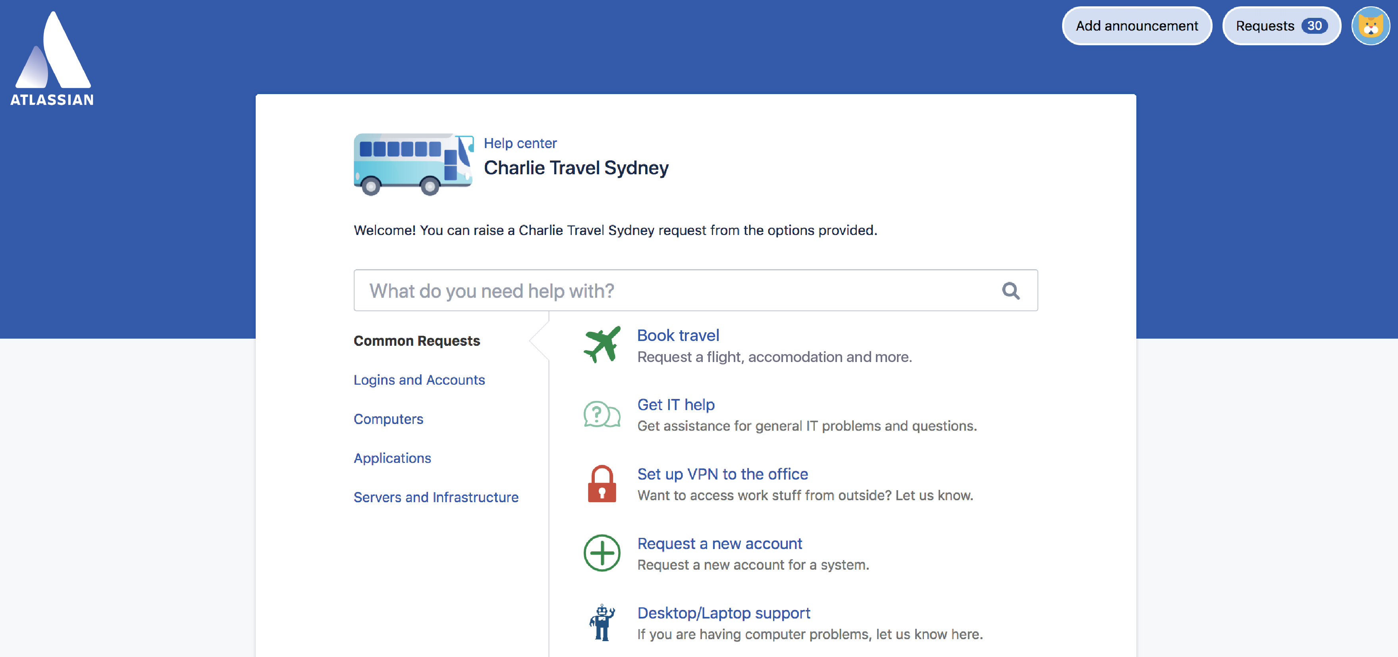This screenshot has height=657, width=1398.
Task: Click the Add announcement button
Action: [x=1137, y=25]
